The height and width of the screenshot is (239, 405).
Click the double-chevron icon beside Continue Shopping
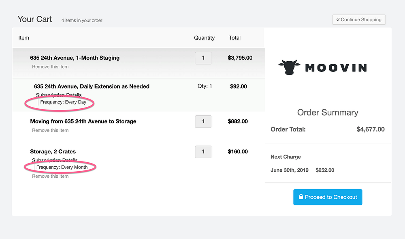point(338,19)
